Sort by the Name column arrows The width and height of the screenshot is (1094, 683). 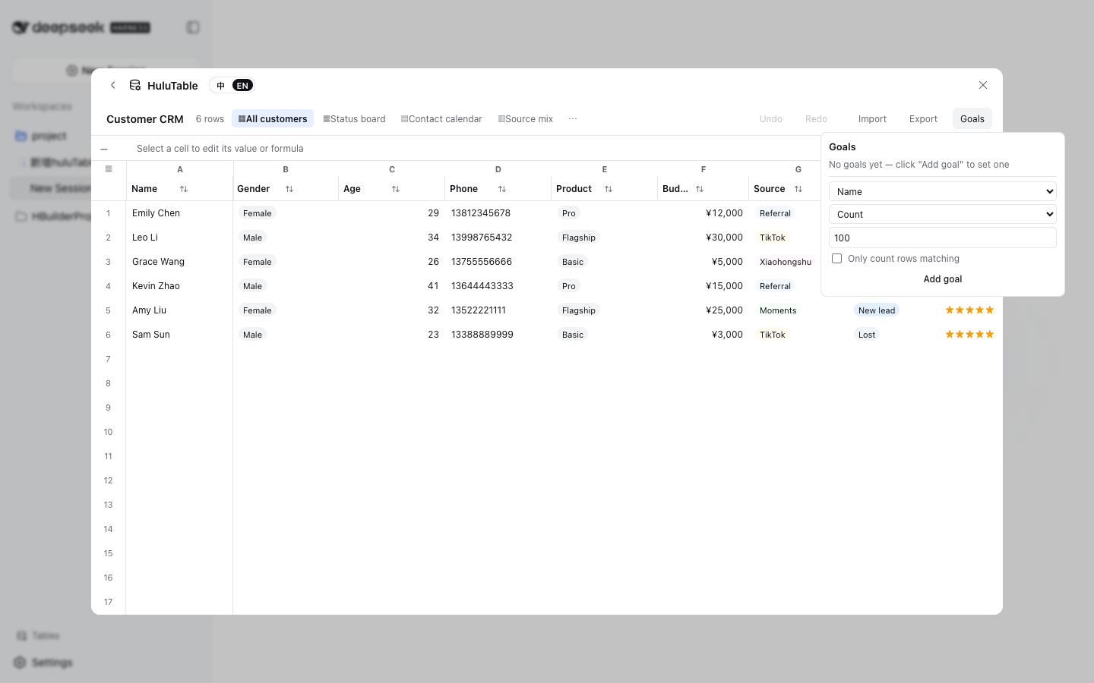click(183, 189)
